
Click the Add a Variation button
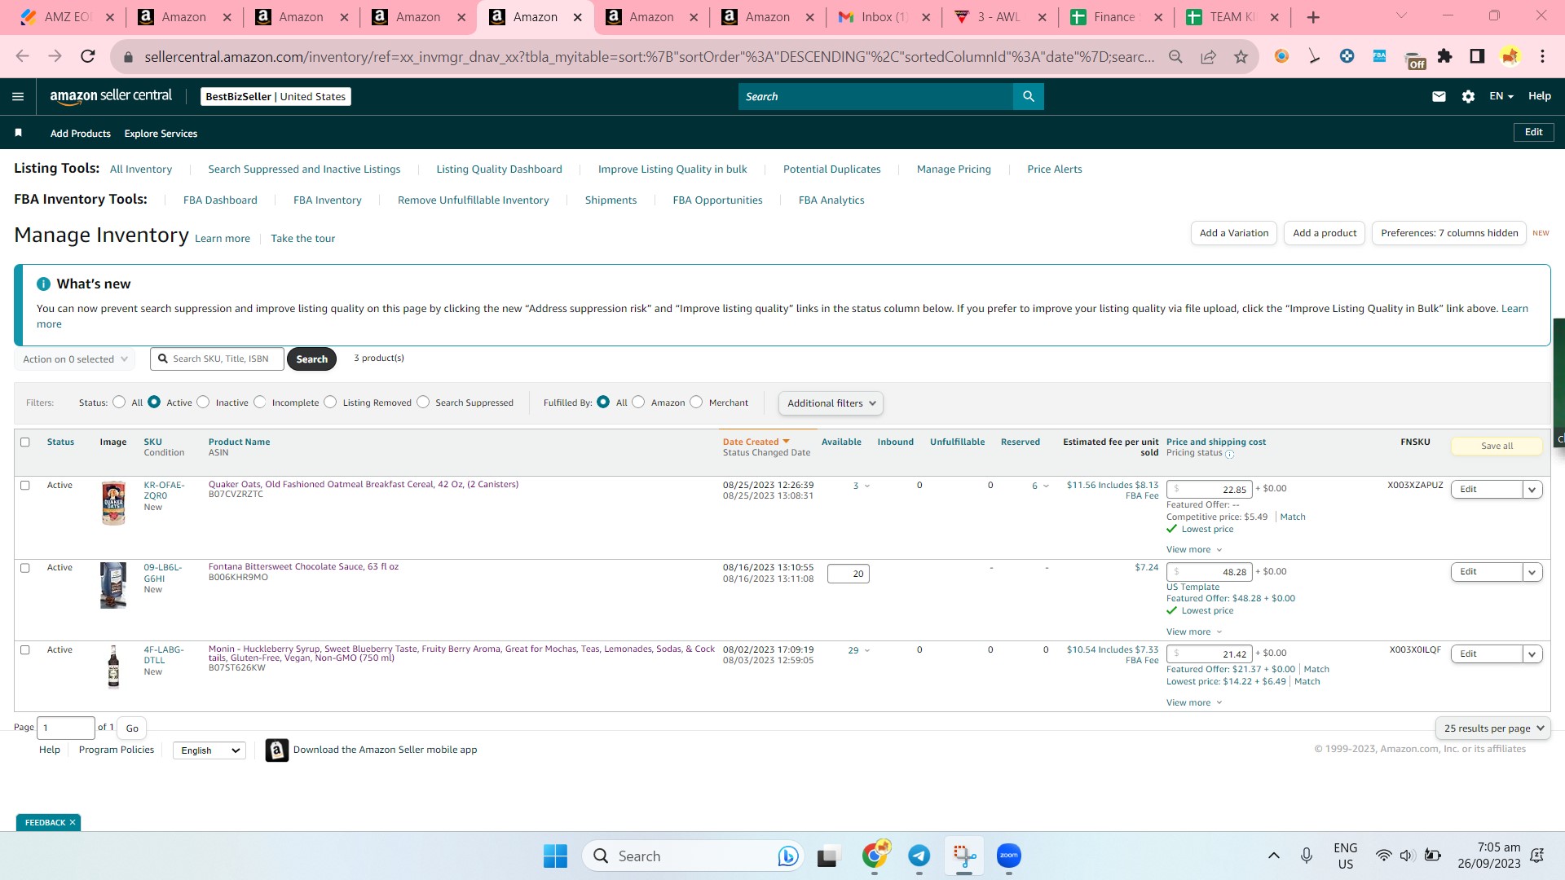(1234, 233)
